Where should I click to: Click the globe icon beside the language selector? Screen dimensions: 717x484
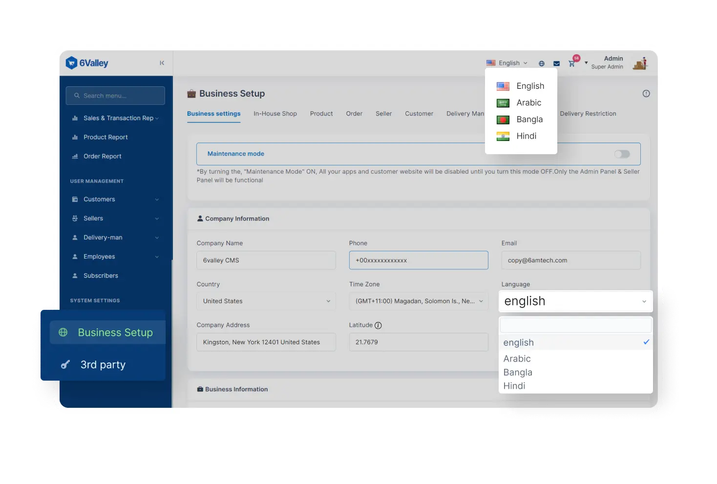tap(541, 63)
